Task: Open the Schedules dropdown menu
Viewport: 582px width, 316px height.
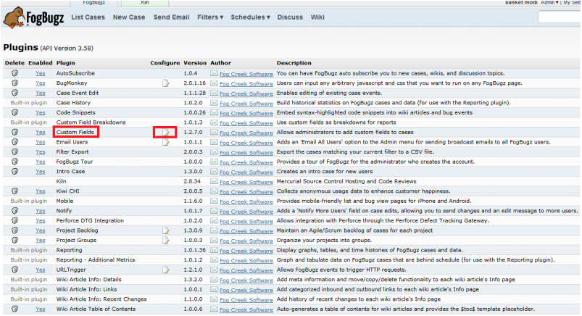Action: point(250,17)
